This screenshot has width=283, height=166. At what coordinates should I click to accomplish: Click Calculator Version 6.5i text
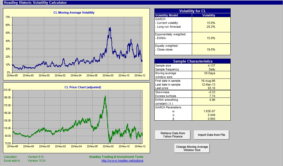point(24,157)
